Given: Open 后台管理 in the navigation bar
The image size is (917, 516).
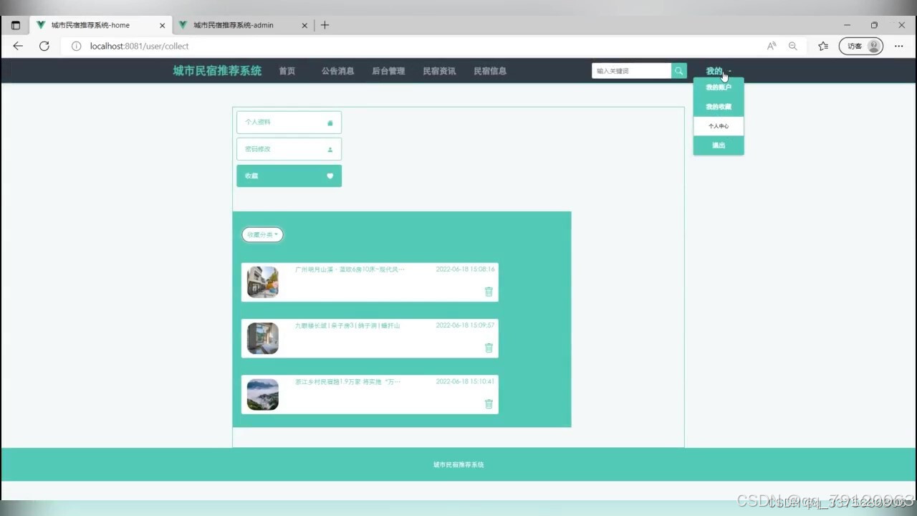Looking at the screenshot, I should (388, 71).
